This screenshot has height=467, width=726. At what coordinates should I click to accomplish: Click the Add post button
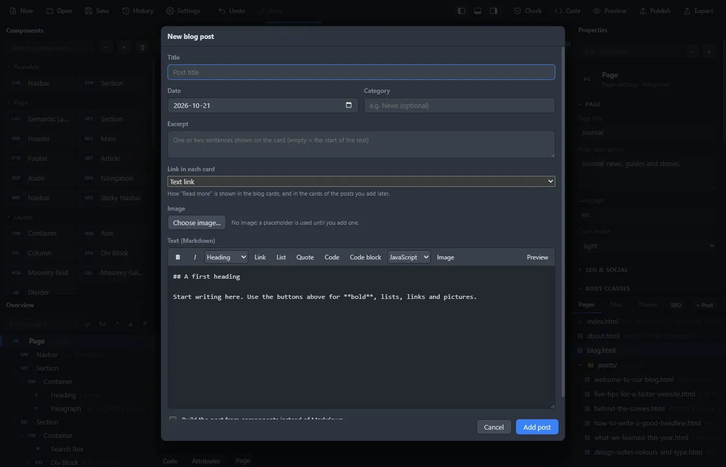537,427
